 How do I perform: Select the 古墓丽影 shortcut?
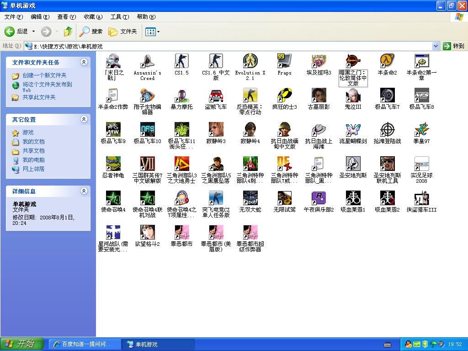coord(319,96)
